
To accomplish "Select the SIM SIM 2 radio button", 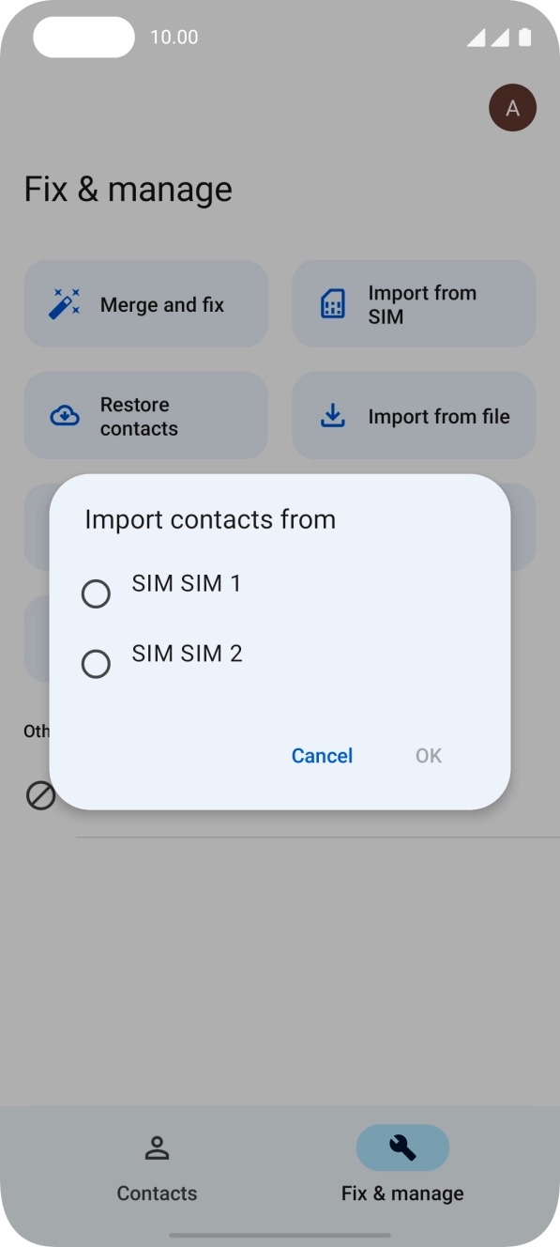I will 96,664.
